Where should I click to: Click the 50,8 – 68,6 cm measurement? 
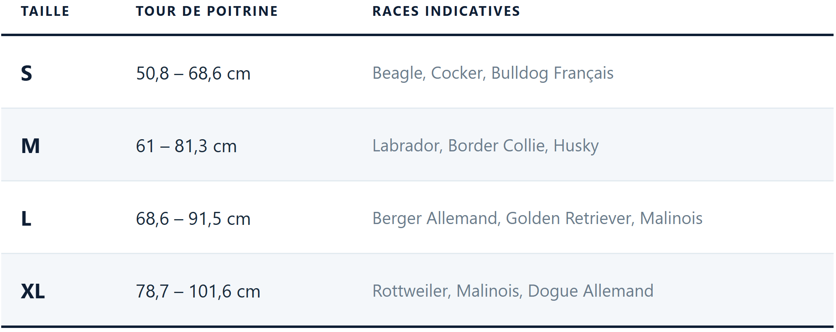coord(193,74)
